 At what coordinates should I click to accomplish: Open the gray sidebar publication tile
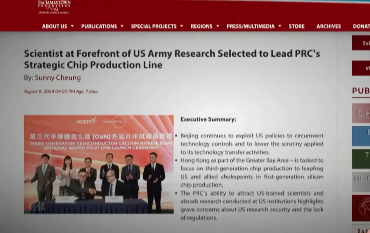coord(361,182)
